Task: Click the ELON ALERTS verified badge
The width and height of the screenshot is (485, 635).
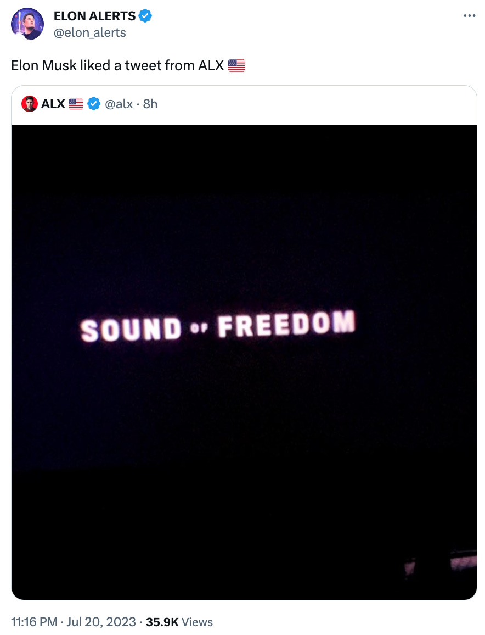Action: [145, 16]
